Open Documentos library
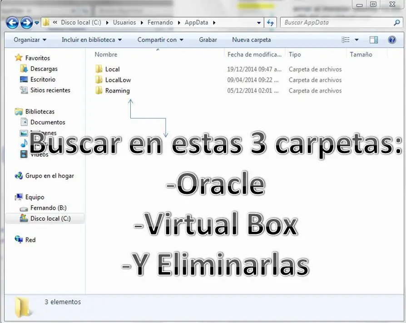The height and width of the screenshot is (323, 406). [48, 122]
